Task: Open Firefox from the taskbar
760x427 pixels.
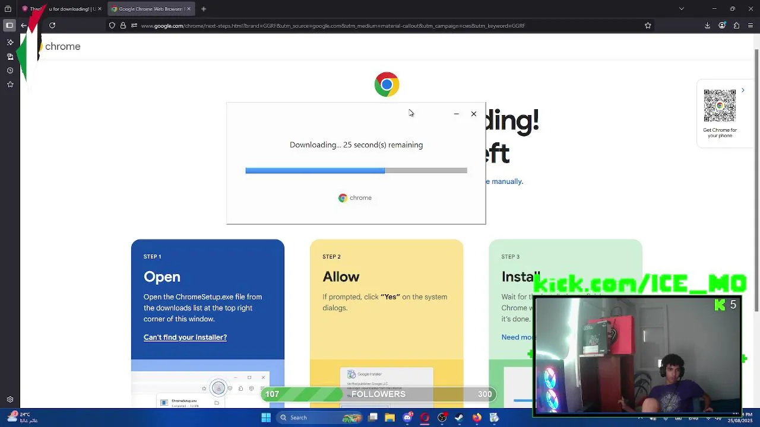Action: (477, 418)
